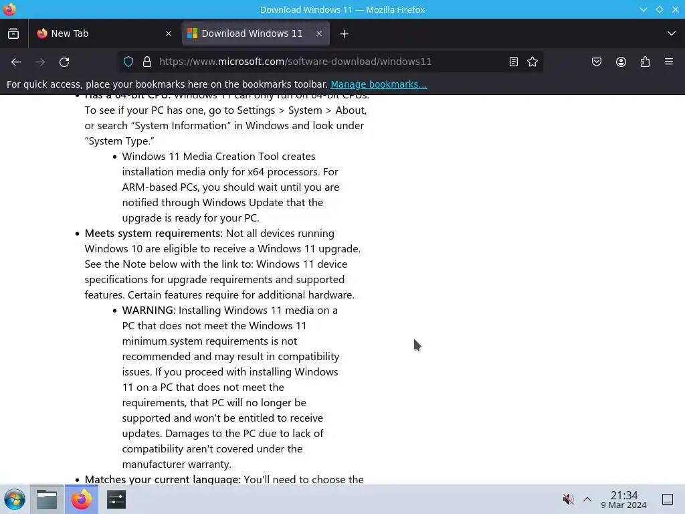Viewport: 685px width, 514px height.
Task: Click the grayed-out forward navigation arrow
Action: [40, 62]
